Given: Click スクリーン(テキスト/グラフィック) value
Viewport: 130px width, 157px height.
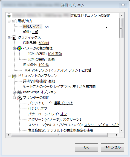Looking at the screenshot, I should point(102,125).
